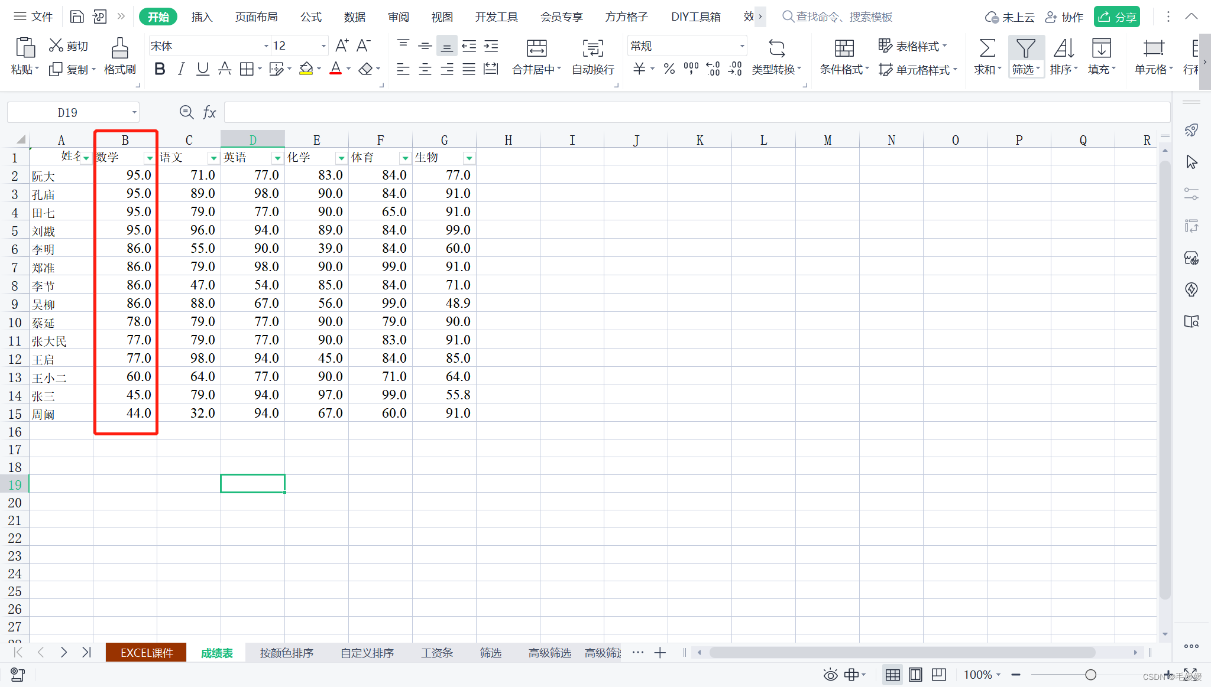Click the AutoSum (求和) sigma icon
The width and height of the screenshot is (1211, 687).
987,48
